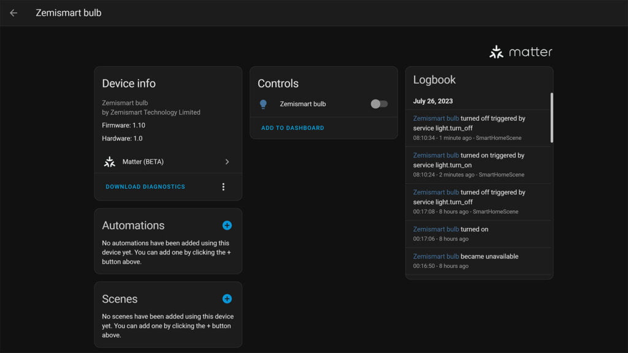
Task: Open Zemismart bulb link in 00:17:08 log entry
Action: 436,192
